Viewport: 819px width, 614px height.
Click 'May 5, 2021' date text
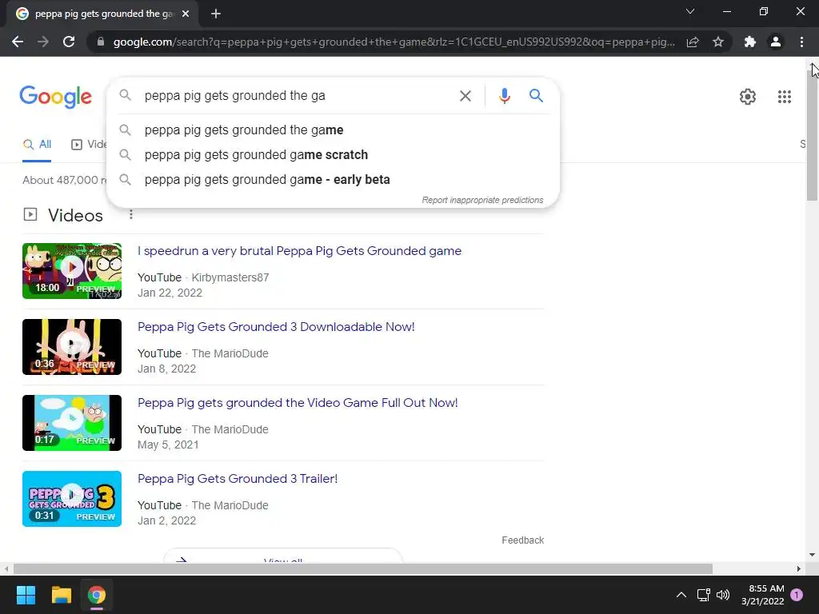click(168, 445)
